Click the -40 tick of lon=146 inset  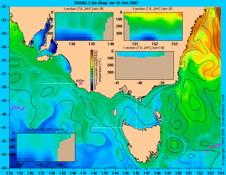[x=139, y=83]
